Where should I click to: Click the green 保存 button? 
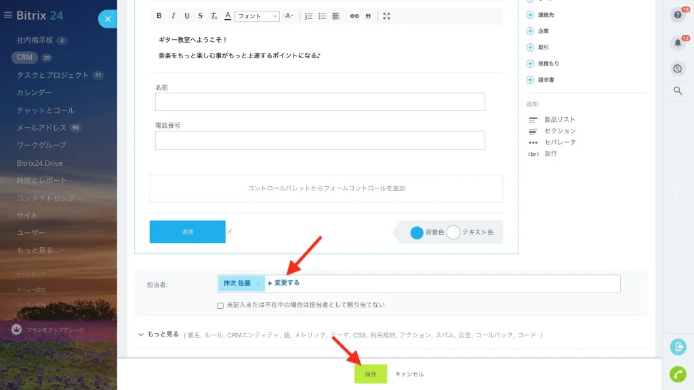(x=371, y=374)
